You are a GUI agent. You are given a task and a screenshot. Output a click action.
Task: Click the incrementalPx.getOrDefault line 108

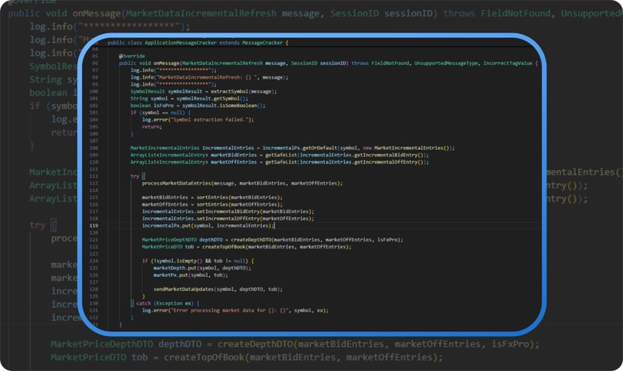[292, 148]
